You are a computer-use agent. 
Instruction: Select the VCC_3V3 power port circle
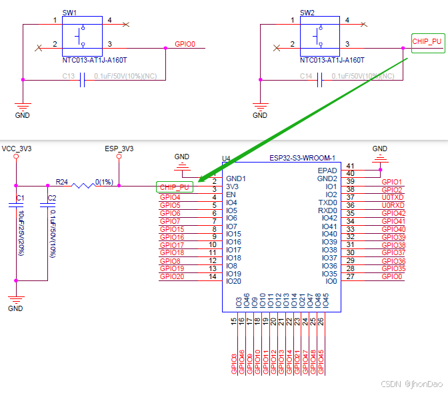(x=16, y=157)
